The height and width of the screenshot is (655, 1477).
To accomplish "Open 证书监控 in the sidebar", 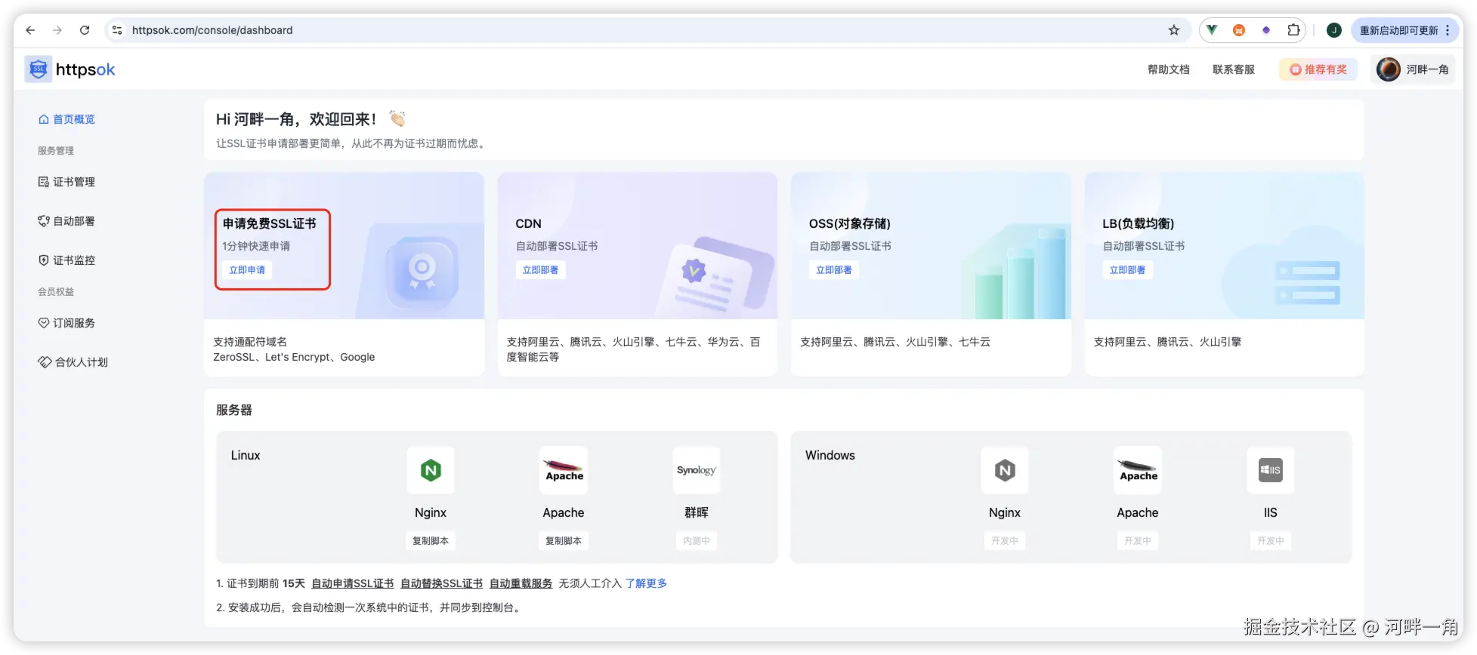I will coord(66,260).
